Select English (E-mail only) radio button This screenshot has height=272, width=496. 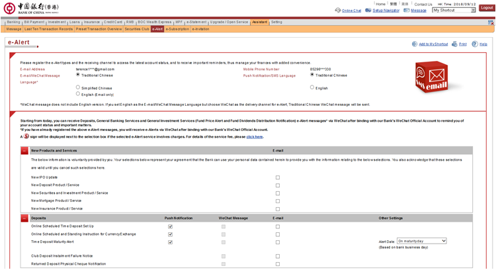(x=78, y=94)
